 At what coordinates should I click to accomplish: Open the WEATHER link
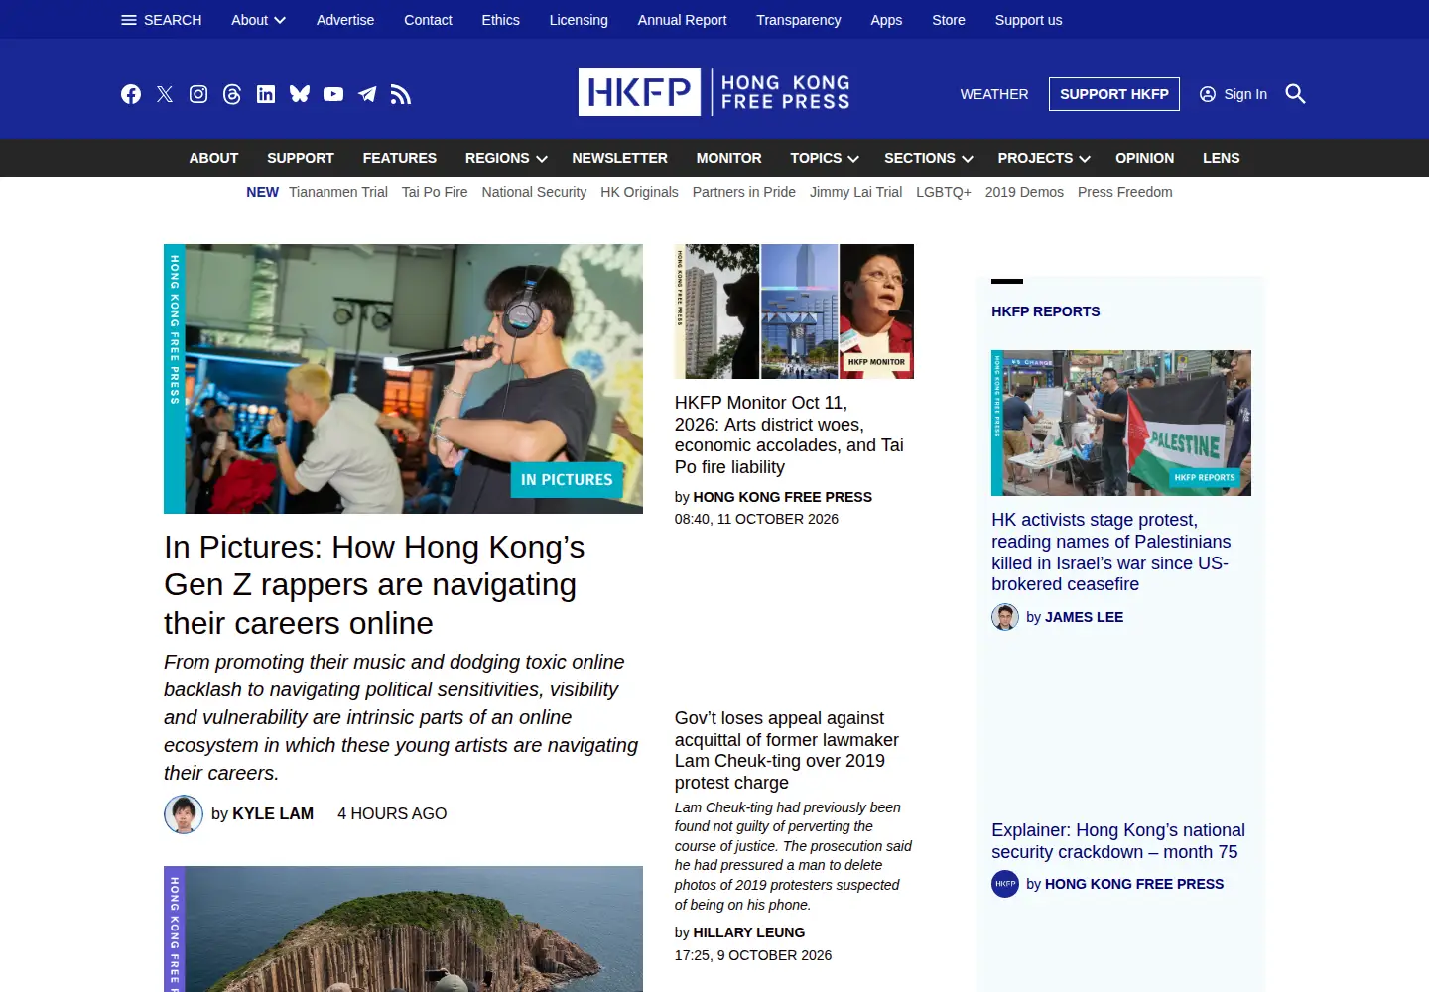click(994, 94)
